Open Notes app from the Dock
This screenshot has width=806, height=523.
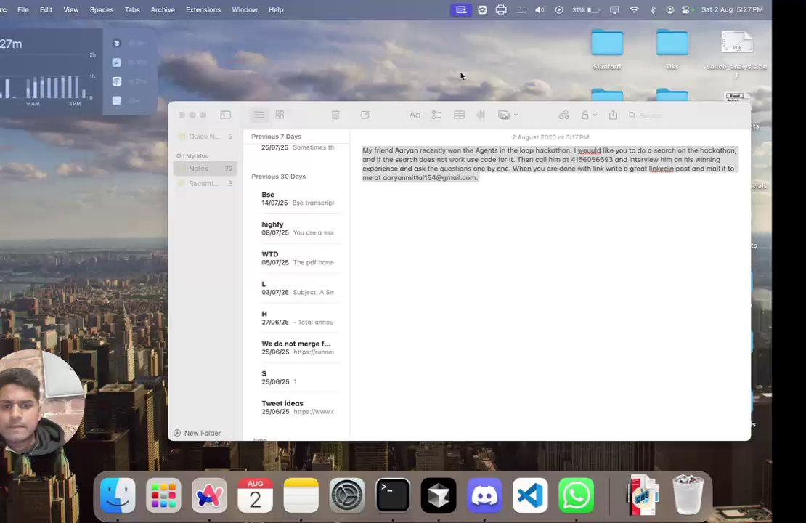(x=301, y=495)
